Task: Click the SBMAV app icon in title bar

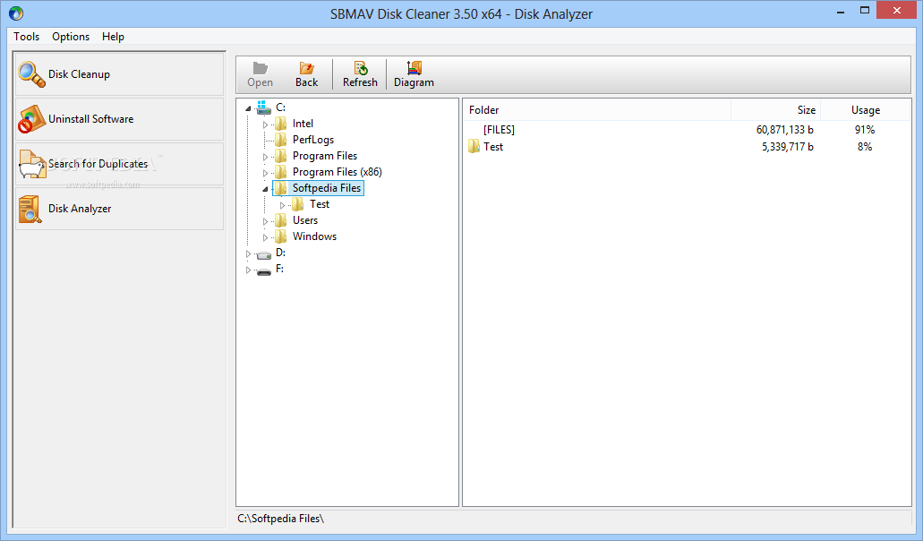Action: coord(16,13)
